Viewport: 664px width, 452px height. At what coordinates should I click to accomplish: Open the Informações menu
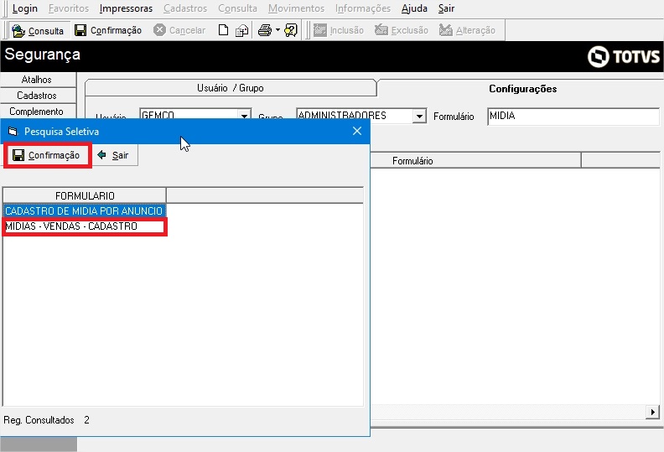click(363, 8)
